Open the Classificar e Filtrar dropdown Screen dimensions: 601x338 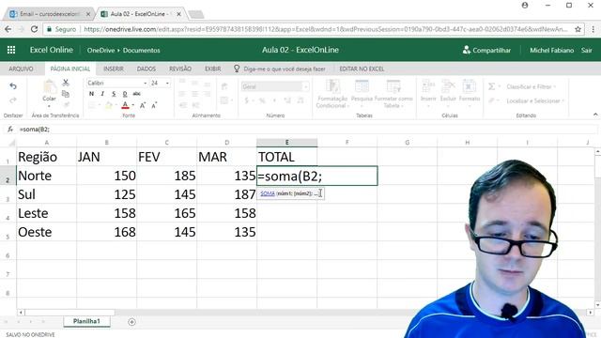pos(532,86)
